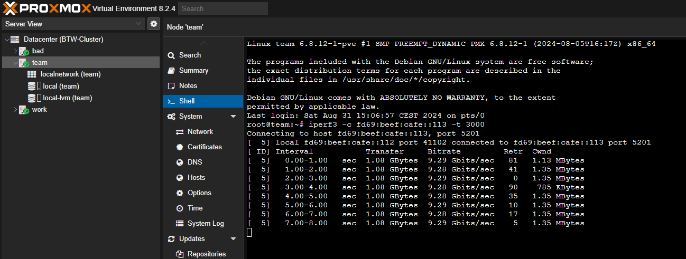Viewport: 686px width, 259px height.
Task: Click the 'Last login' line in terminal
Action: [x=366, y=116]
